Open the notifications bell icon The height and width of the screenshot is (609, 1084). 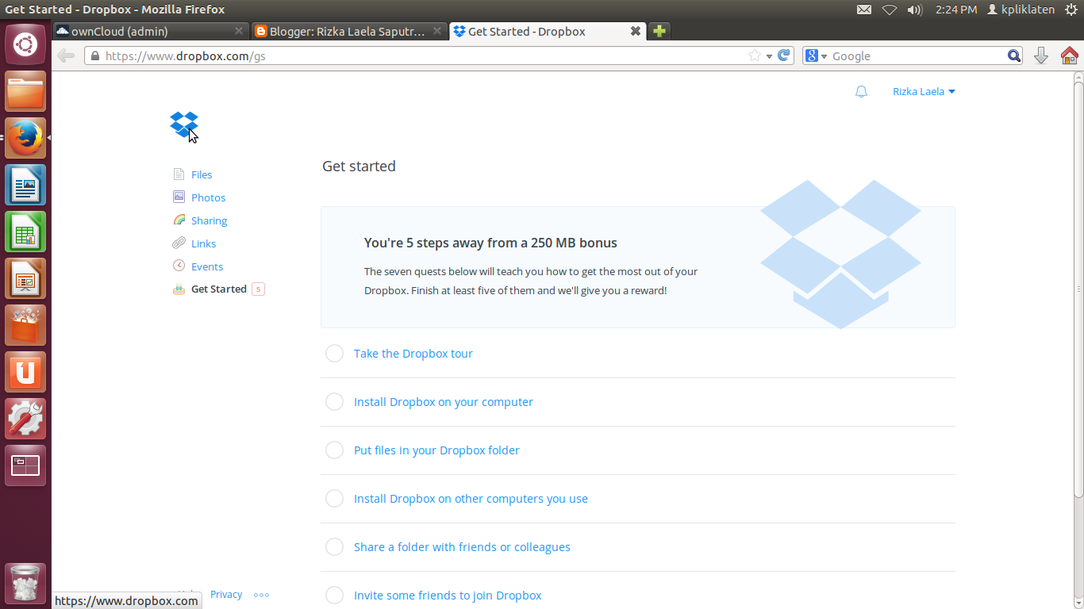861,92
